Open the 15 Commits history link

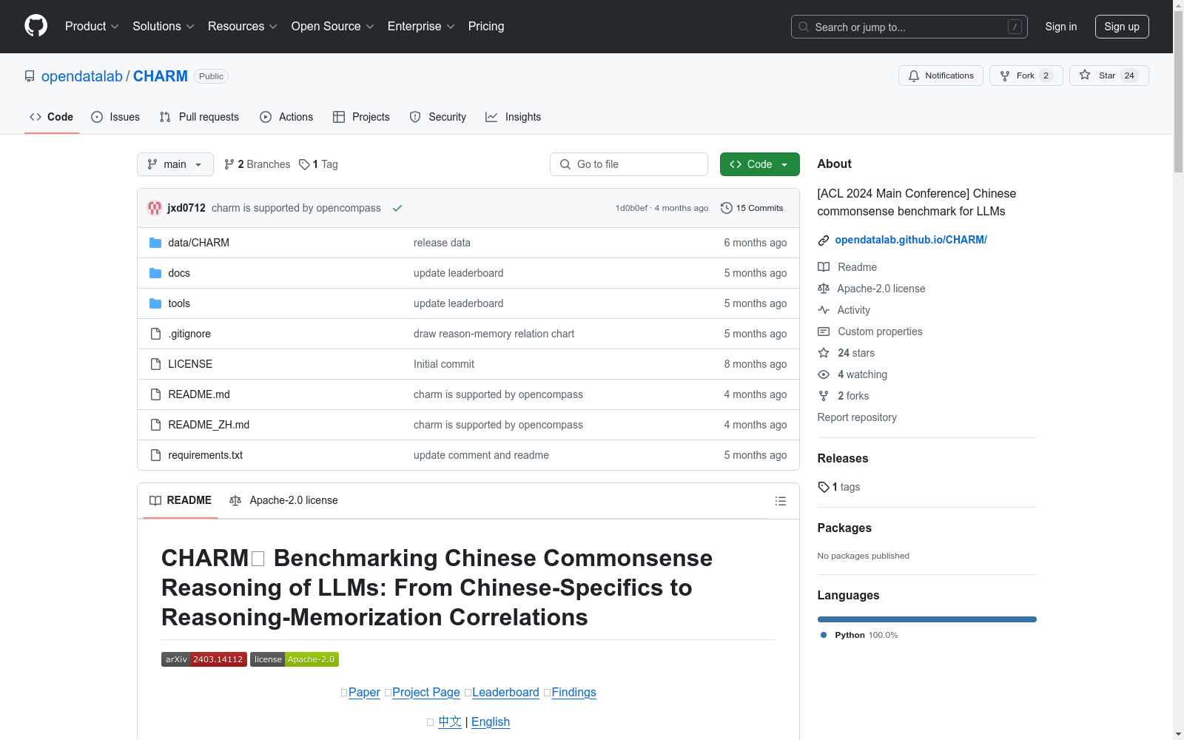pos(752,208)
